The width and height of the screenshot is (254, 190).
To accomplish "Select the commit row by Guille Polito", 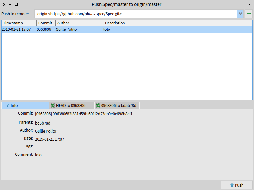I will click(66, 29).
